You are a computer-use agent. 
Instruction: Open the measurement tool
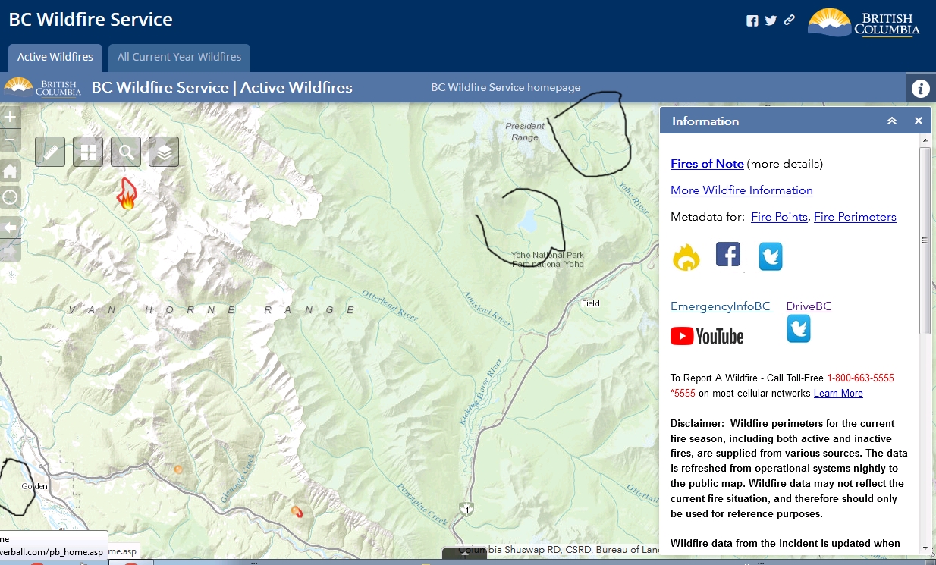point(50,151)
